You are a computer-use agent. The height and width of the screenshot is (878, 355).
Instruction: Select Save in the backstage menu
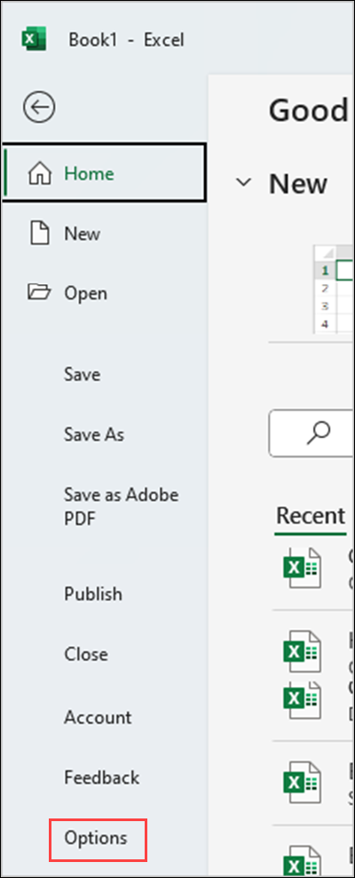point(83,374)
